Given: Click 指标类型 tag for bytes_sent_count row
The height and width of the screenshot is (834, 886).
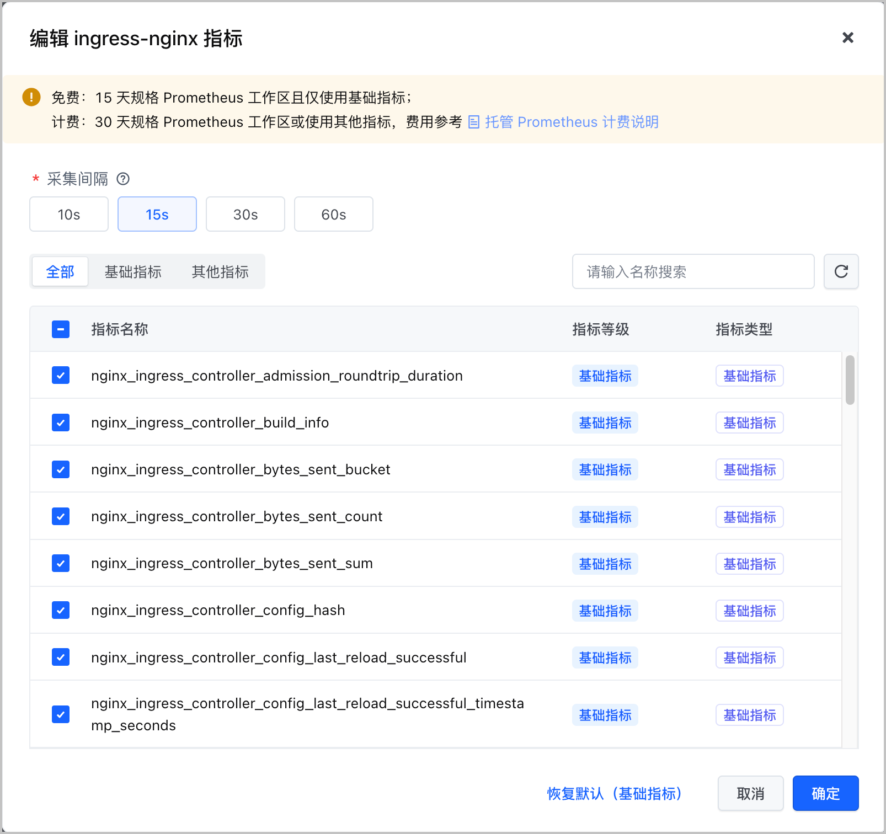Looking at the screenshot, I should [750, 517].
